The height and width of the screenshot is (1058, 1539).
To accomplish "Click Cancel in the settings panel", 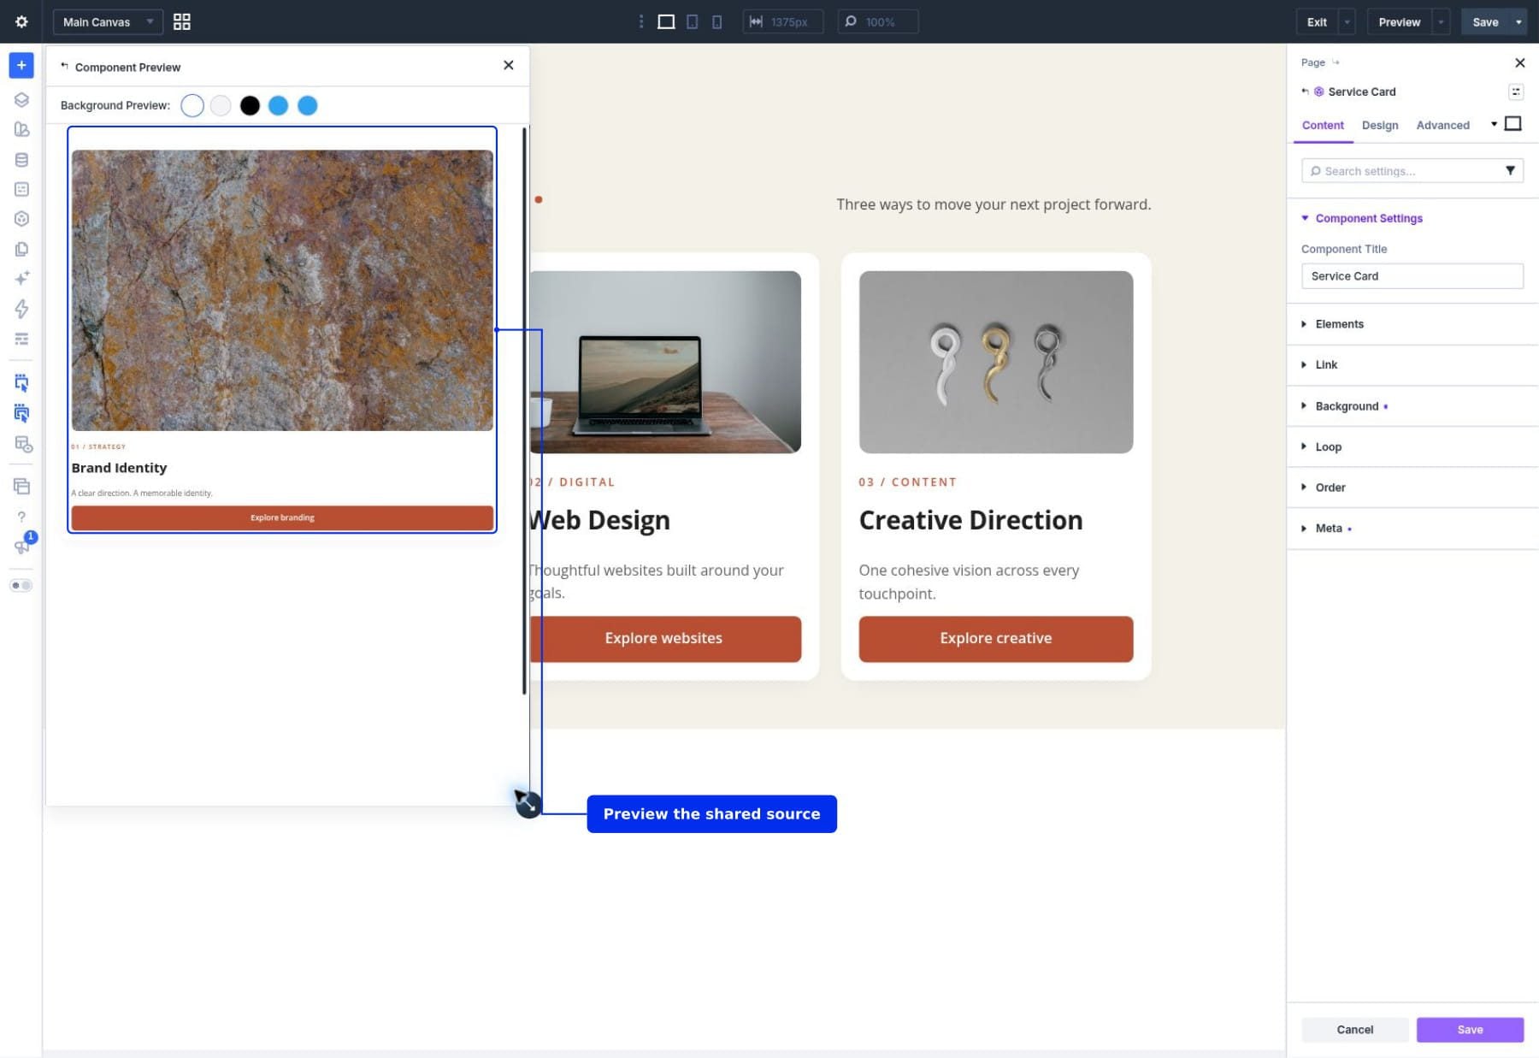I will point(1354,1030).
